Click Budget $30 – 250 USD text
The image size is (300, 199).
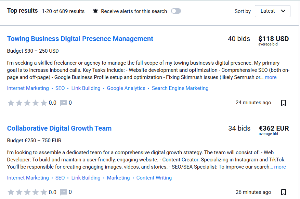(33, 51)
